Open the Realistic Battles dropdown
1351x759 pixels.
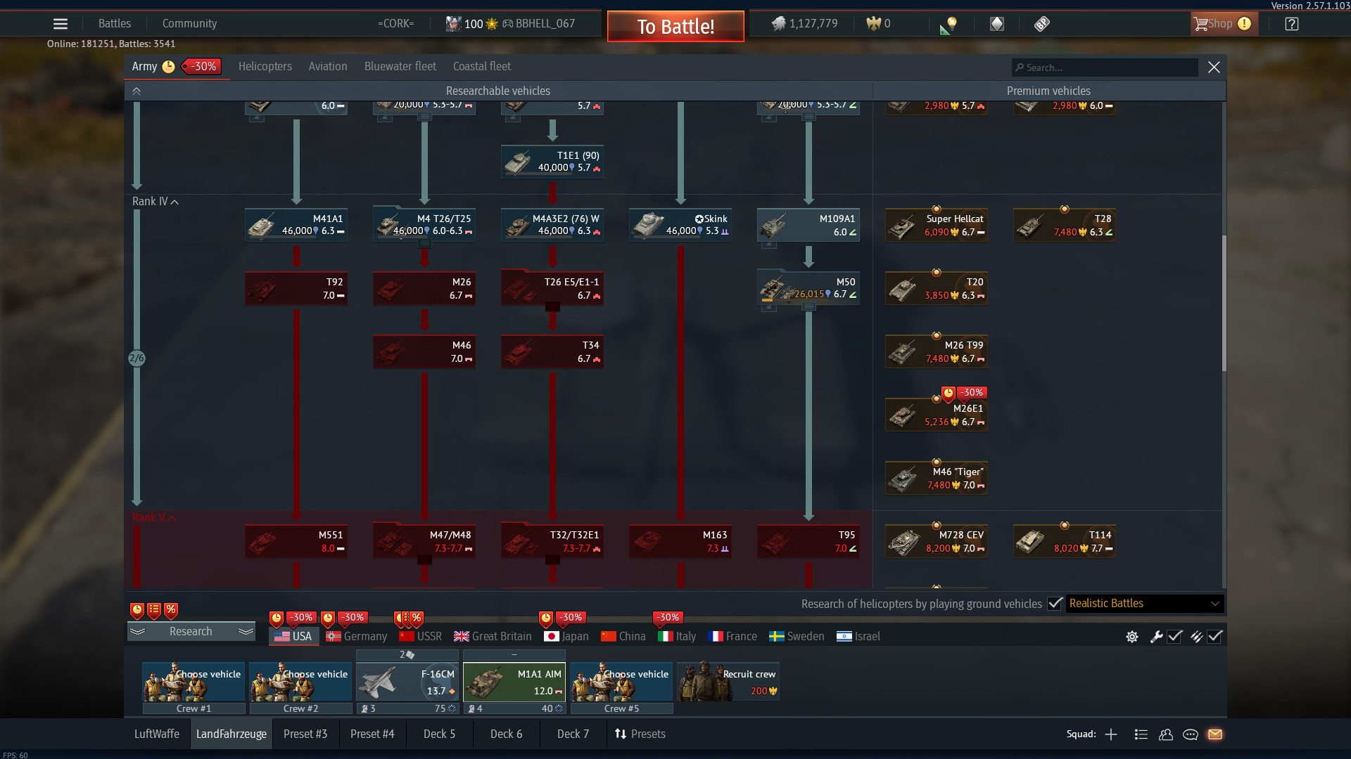point(1145,604)
